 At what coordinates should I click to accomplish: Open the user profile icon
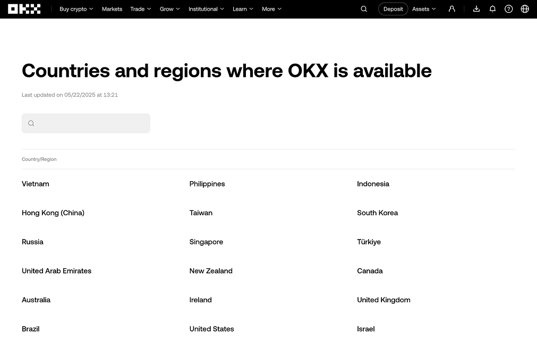[x=451, y=8]
